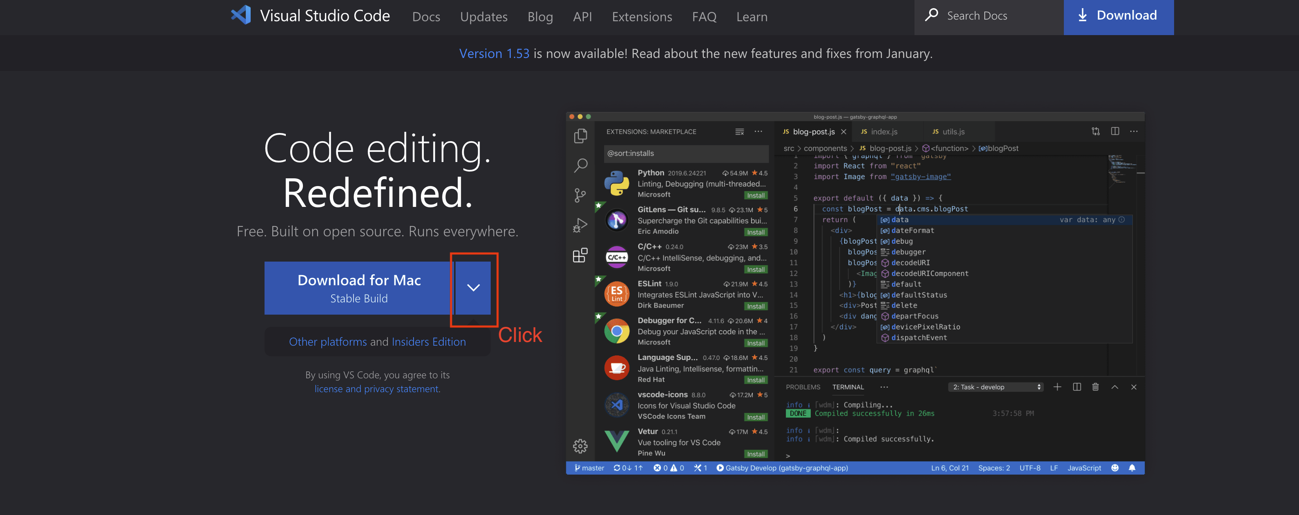
Task: Click the maximize panel chevron-up icon
Action: pyautogui.click(x=1114, y=387)
